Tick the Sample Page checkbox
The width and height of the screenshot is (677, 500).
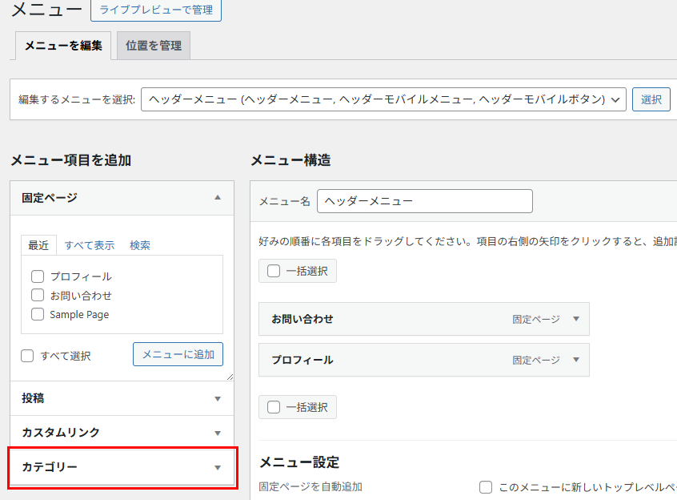tap(38, 314)
